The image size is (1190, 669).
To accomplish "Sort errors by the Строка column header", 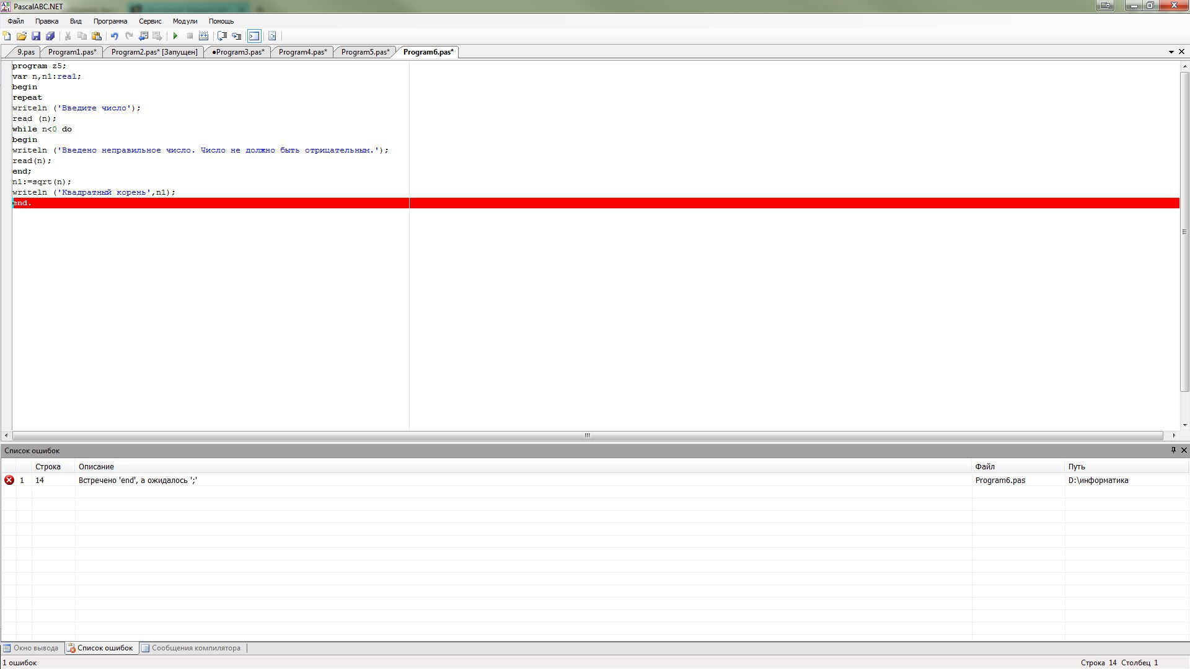I will 48,467.
